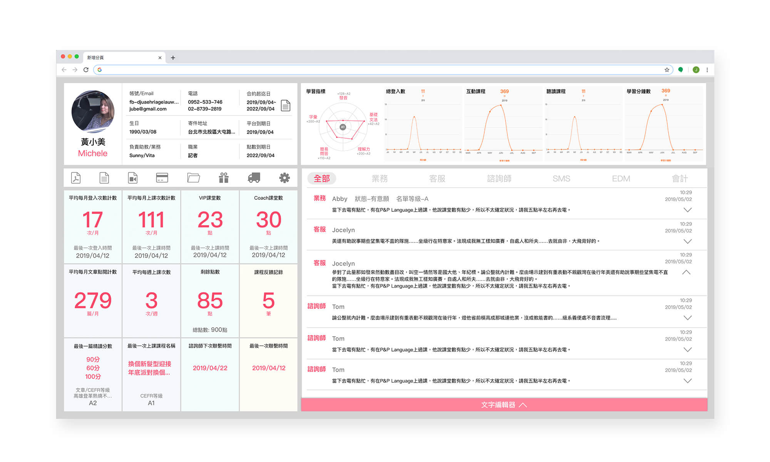Screen dimensions: 770x462
Task: Switch to the 客服 tab
Action: pos(437,179)
